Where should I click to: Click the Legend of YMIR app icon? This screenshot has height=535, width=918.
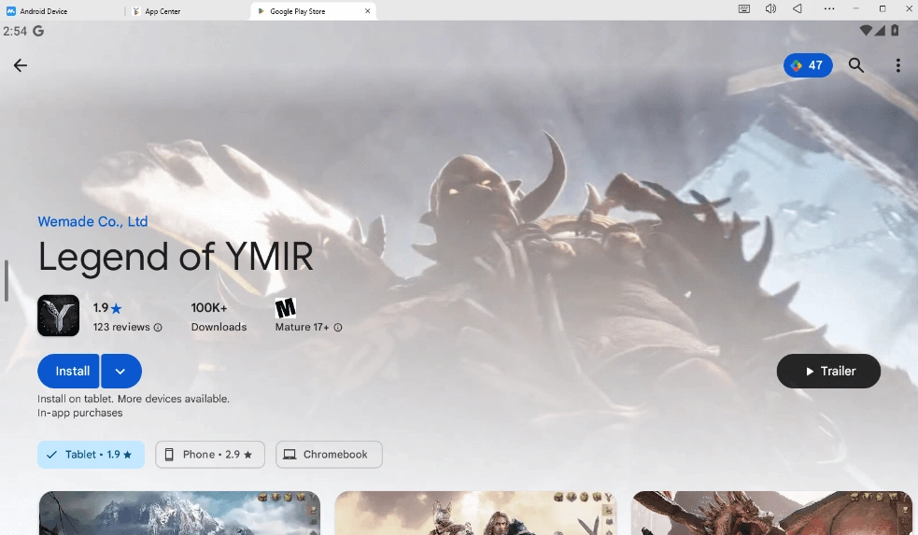pos(59,316)
